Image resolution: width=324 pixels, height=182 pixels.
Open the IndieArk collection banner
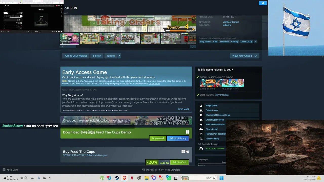[126, 121]
